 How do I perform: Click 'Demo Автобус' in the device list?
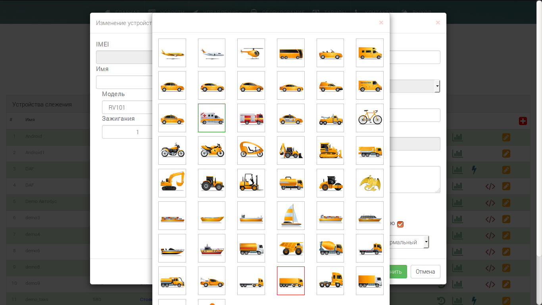(41, 201)
